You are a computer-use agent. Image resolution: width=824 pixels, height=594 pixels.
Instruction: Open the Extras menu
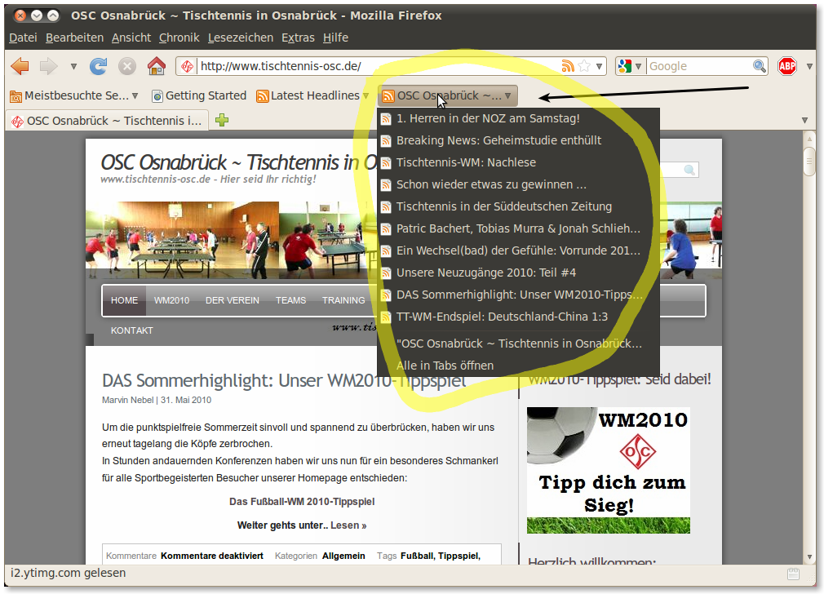click(x=298, y=38)
